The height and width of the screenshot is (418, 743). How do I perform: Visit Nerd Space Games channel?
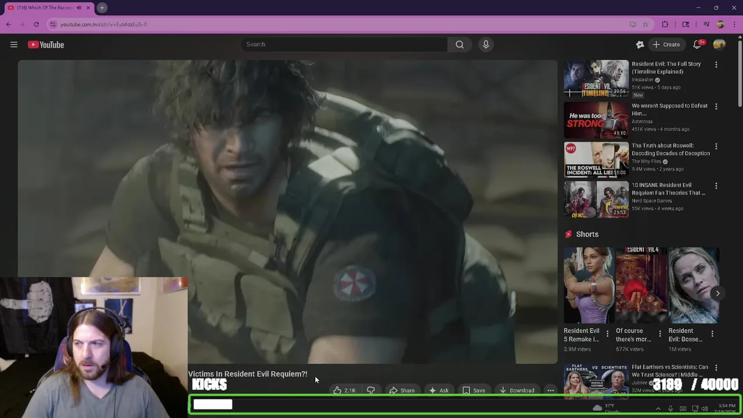pyautogui.click(x=651, y=201)
